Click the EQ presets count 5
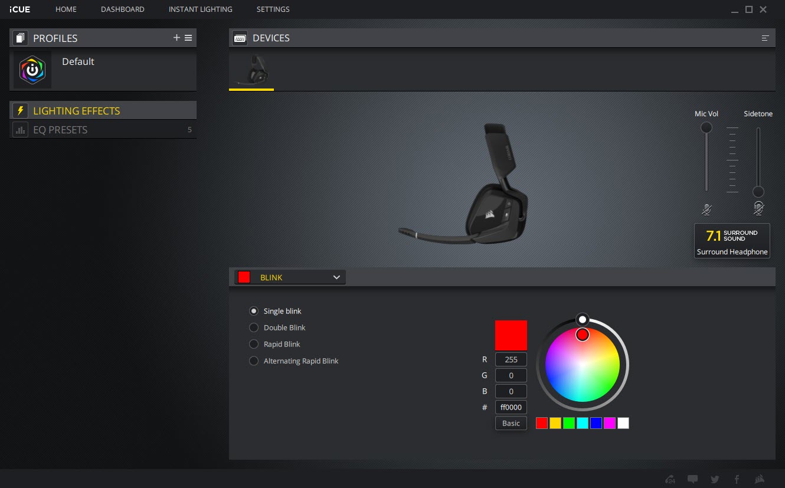The width and height of the screenshot is (785, 488). click(x=189, y=130)
